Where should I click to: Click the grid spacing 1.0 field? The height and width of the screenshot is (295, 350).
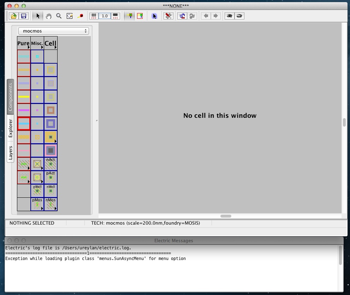[105, 16]
